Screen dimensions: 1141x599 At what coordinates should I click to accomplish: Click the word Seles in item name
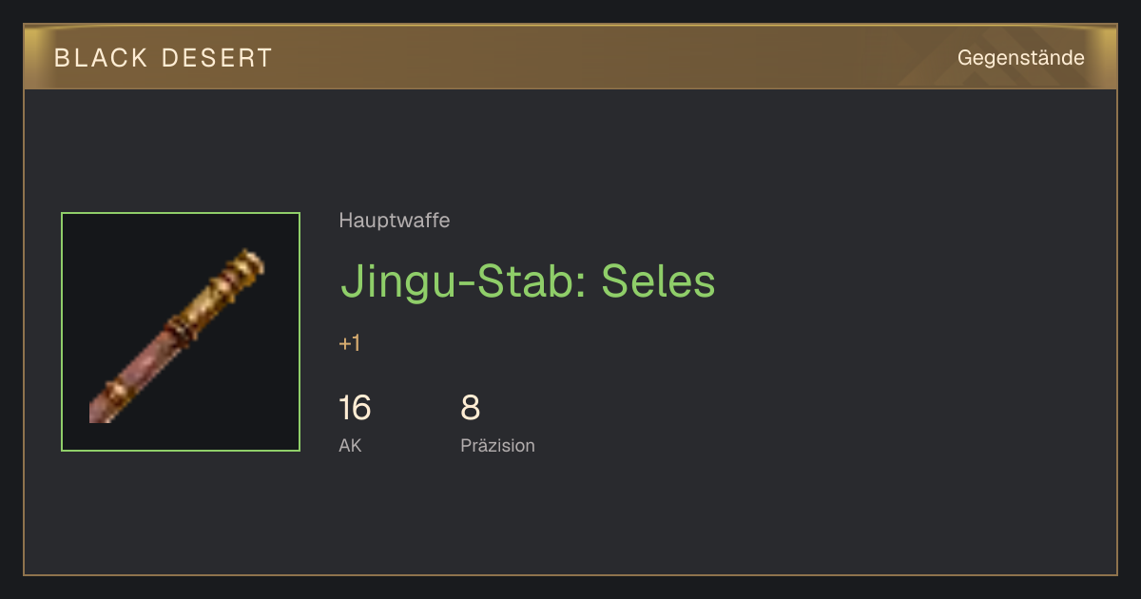[x=658, y=281]
